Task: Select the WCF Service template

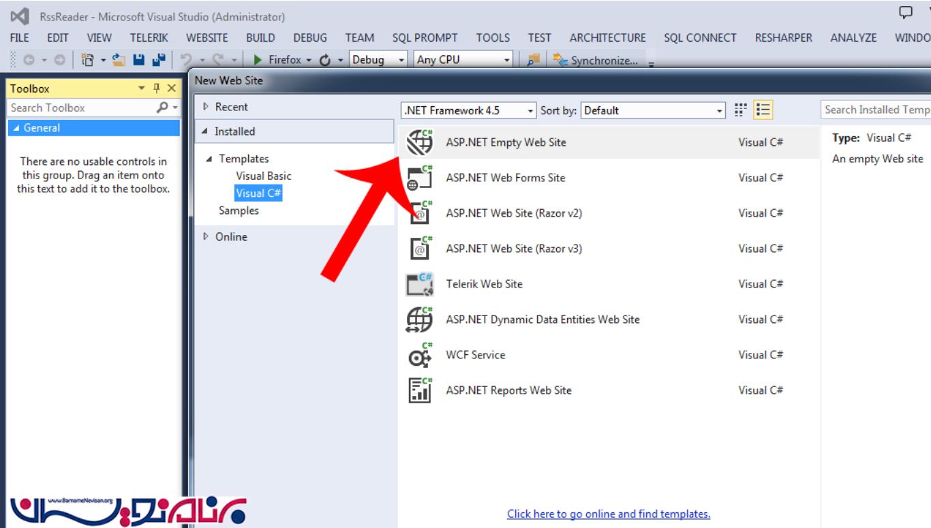Action: (x=475, y=355)
